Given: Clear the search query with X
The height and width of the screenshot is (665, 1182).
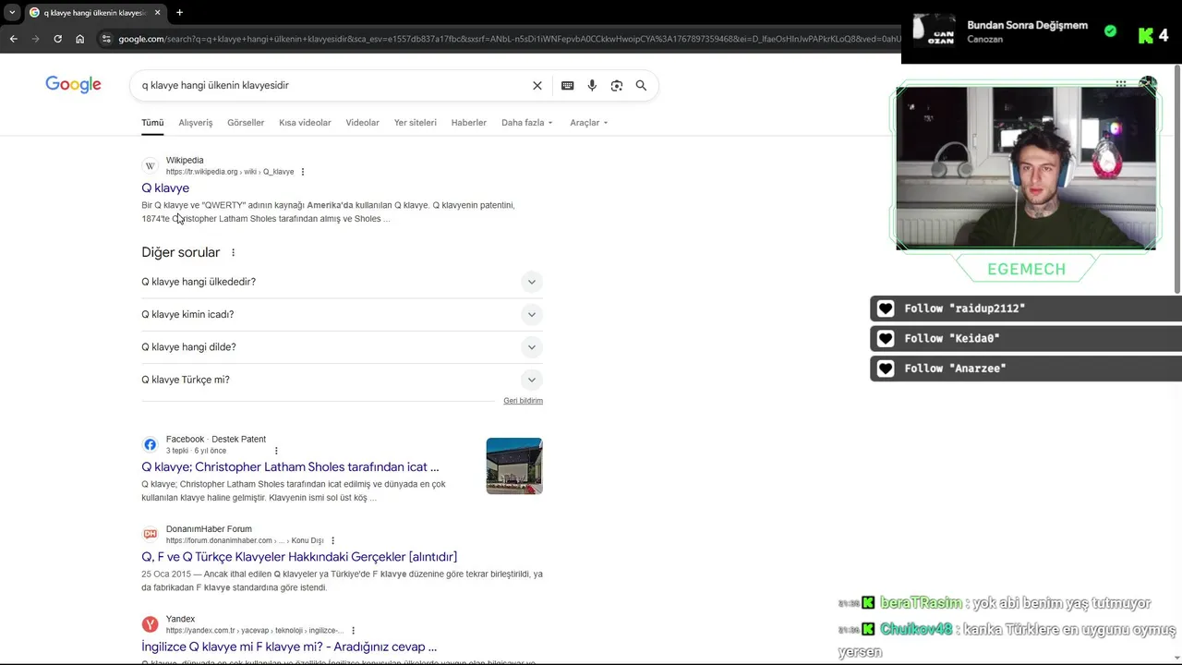Looking at the screenshot, I should (x=537, y=85).
